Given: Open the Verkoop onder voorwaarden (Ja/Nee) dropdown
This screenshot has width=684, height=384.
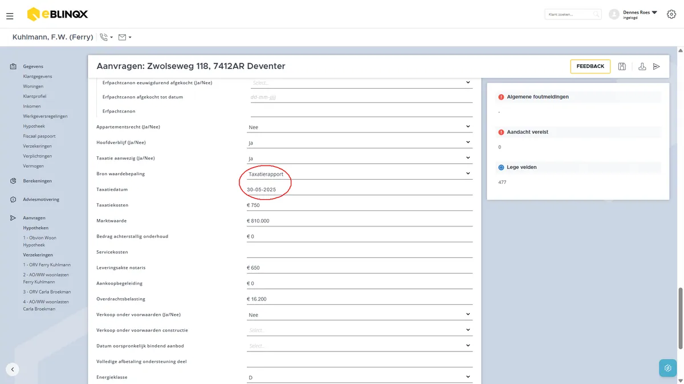Looking at the screenshot, I should click(360, 315).
